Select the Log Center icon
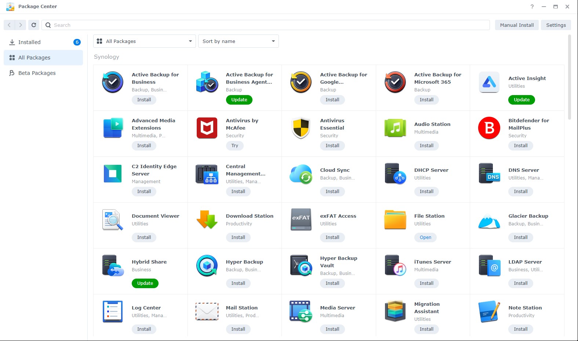This screenshot has height=341, width=578. coord(113,311)
